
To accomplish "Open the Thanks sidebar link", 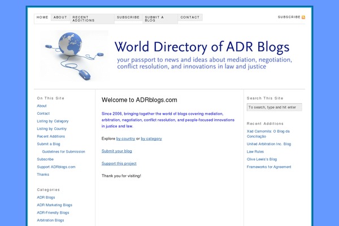I will 43,175.
